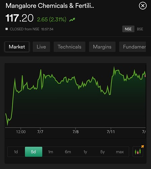The height and width of the screenshot is (169, 151).
Task: Click the 7/8 date axis label
Action: coord(75,132)
